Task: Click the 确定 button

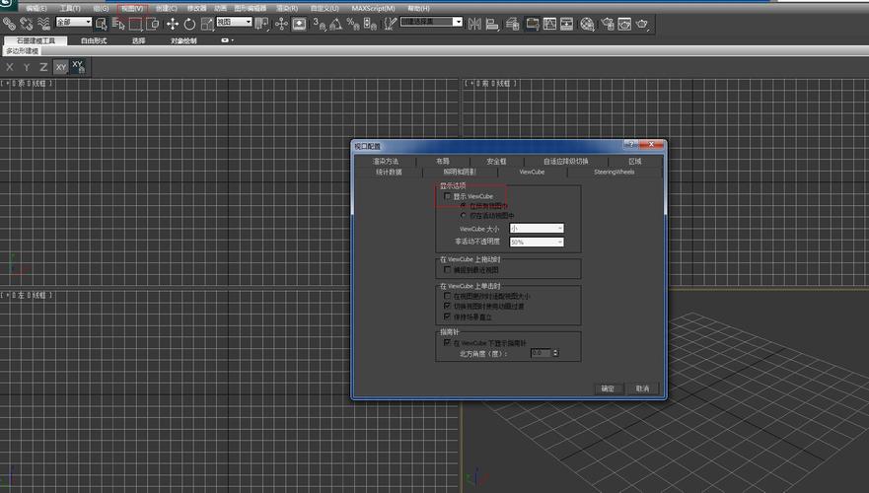Action: click(608, 388)
